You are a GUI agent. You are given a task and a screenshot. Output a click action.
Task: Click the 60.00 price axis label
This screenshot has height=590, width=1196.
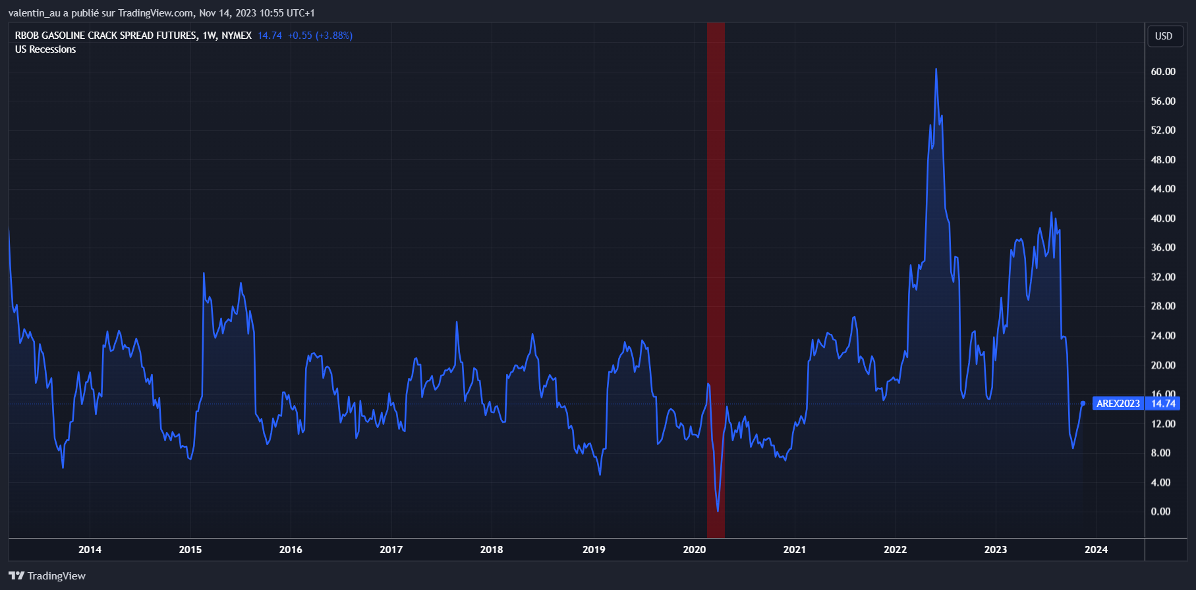(x=1163, y=72)
